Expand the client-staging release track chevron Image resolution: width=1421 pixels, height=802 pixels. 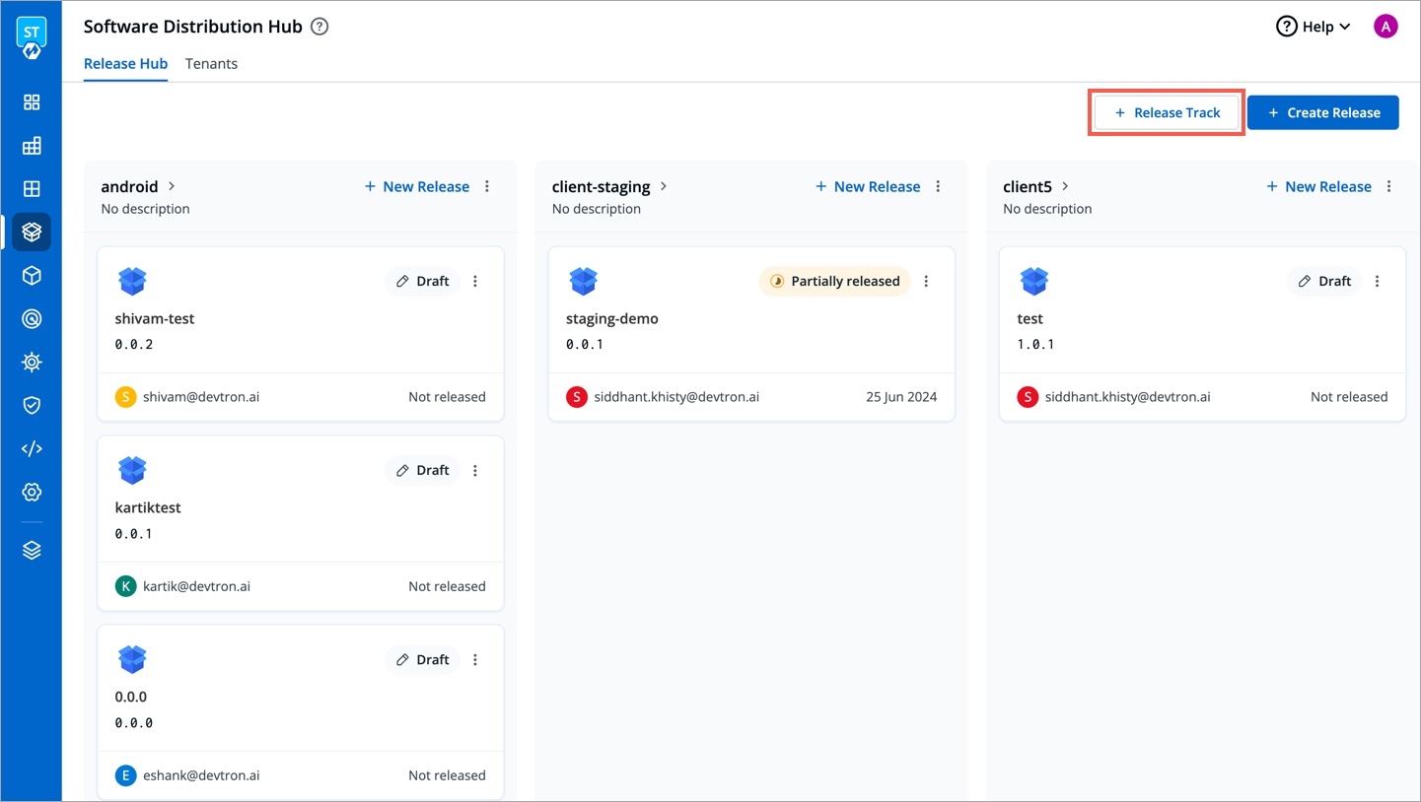coord(664,186)
